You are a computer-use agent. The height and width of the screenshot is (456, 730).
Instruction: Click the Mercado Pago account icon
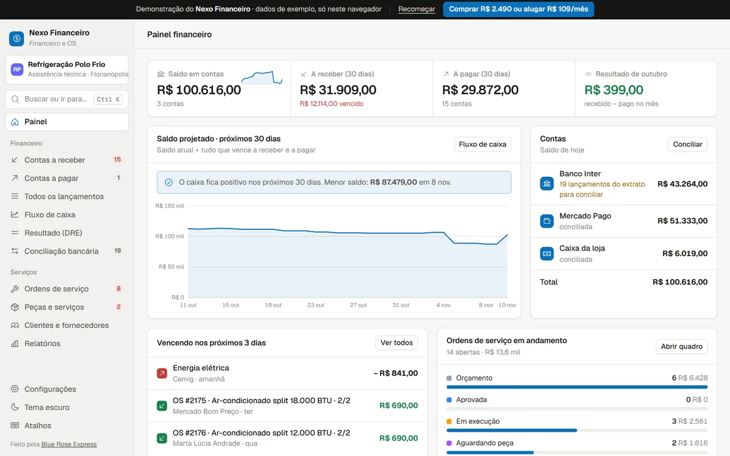[547, 221]
